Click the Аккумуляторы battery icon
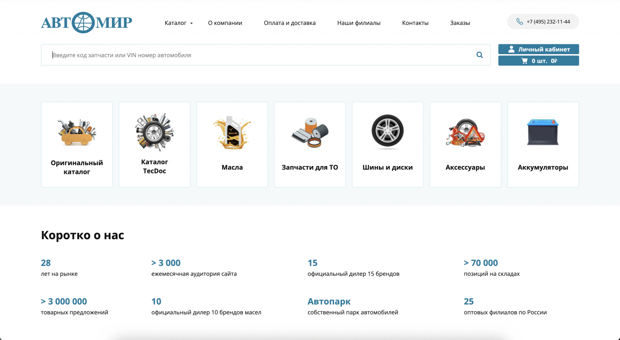This screenshot has height=340, width=620. tap(543, 131)
